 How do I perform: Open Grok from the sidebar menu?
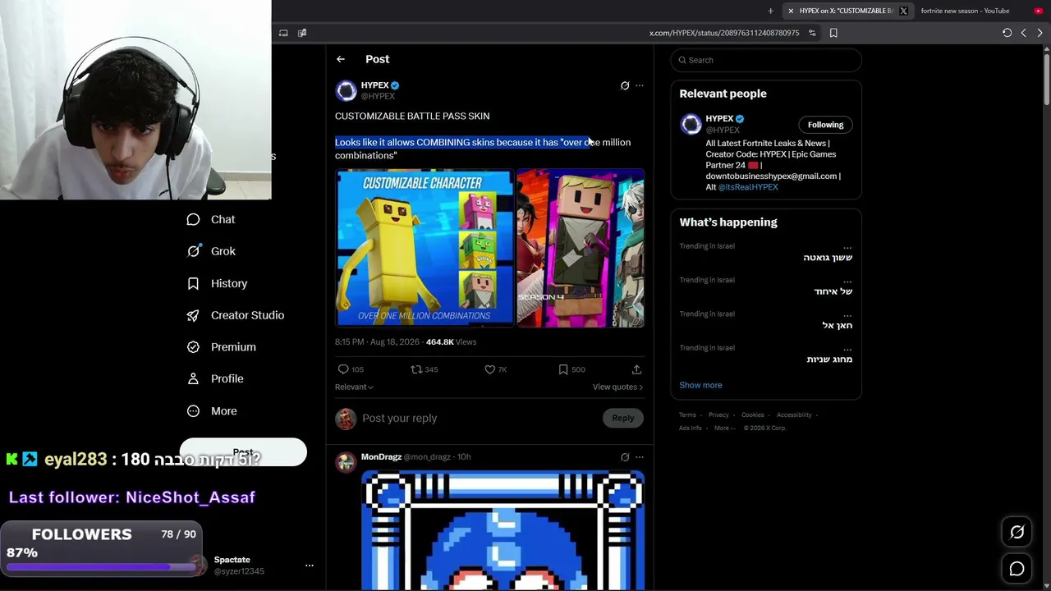(x=223, y=251)
